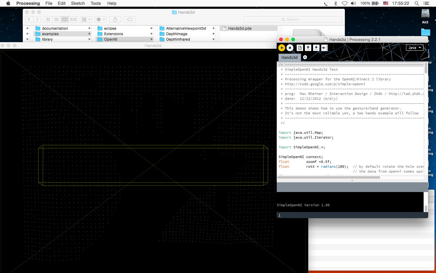Image resolution: width=436 pixels, height=273 pixels.
Task: Open the Sketch menu
Action: coord(78,3)
